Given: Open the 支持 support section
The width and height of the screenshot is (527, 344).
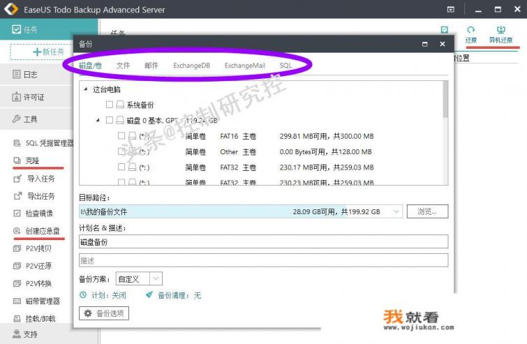Looking at the screenshot, I should tap(36, 334).
